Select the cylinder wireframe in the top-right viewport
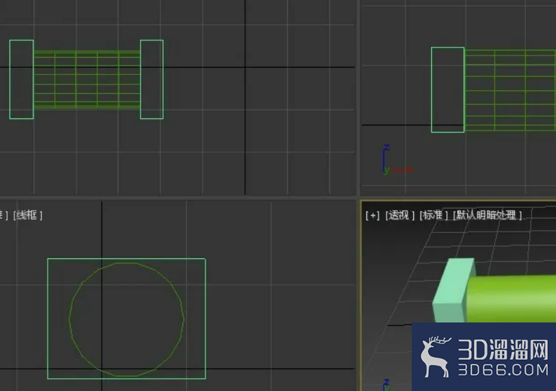Screen dimensions: 556x391 (x=510, y=90)
